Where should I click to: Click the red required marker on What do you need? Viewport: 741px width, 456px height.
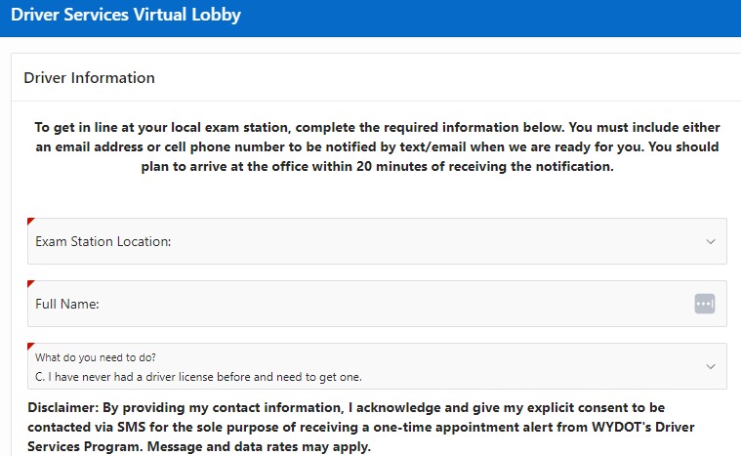pos(30,346)
